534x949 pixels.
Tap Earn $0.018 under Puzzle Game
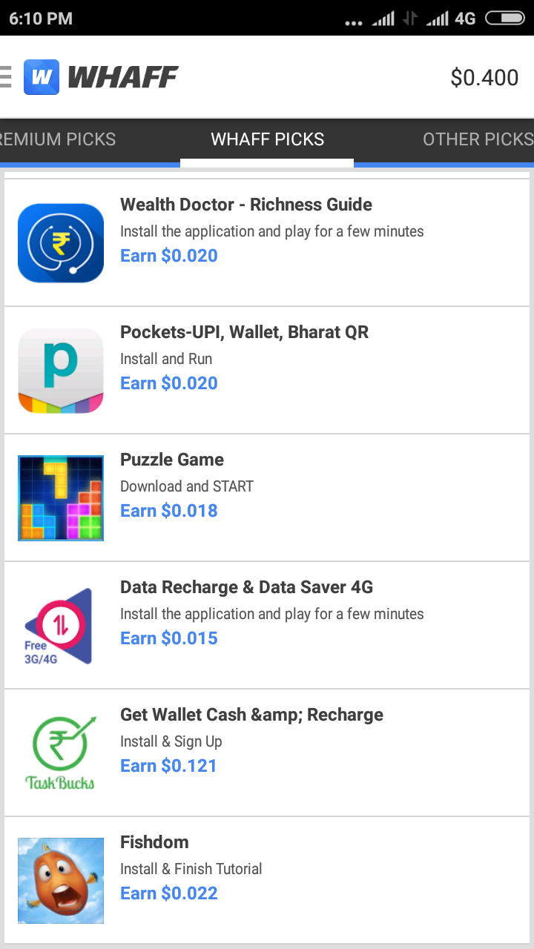[x=169, y=511]
